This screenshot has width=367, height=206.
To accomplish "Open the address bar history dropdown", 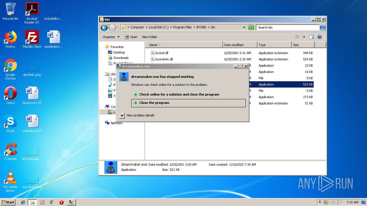I will [244, 27].
